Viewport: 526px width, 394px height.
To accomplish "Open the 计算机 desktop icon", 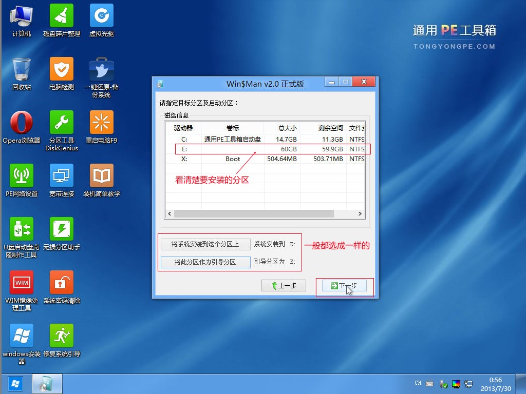I will [x=22, y=20].
